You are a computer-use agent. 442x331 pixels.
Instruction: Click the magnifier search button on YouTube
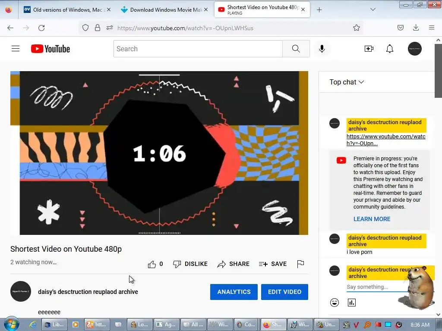tap(296, 49)
